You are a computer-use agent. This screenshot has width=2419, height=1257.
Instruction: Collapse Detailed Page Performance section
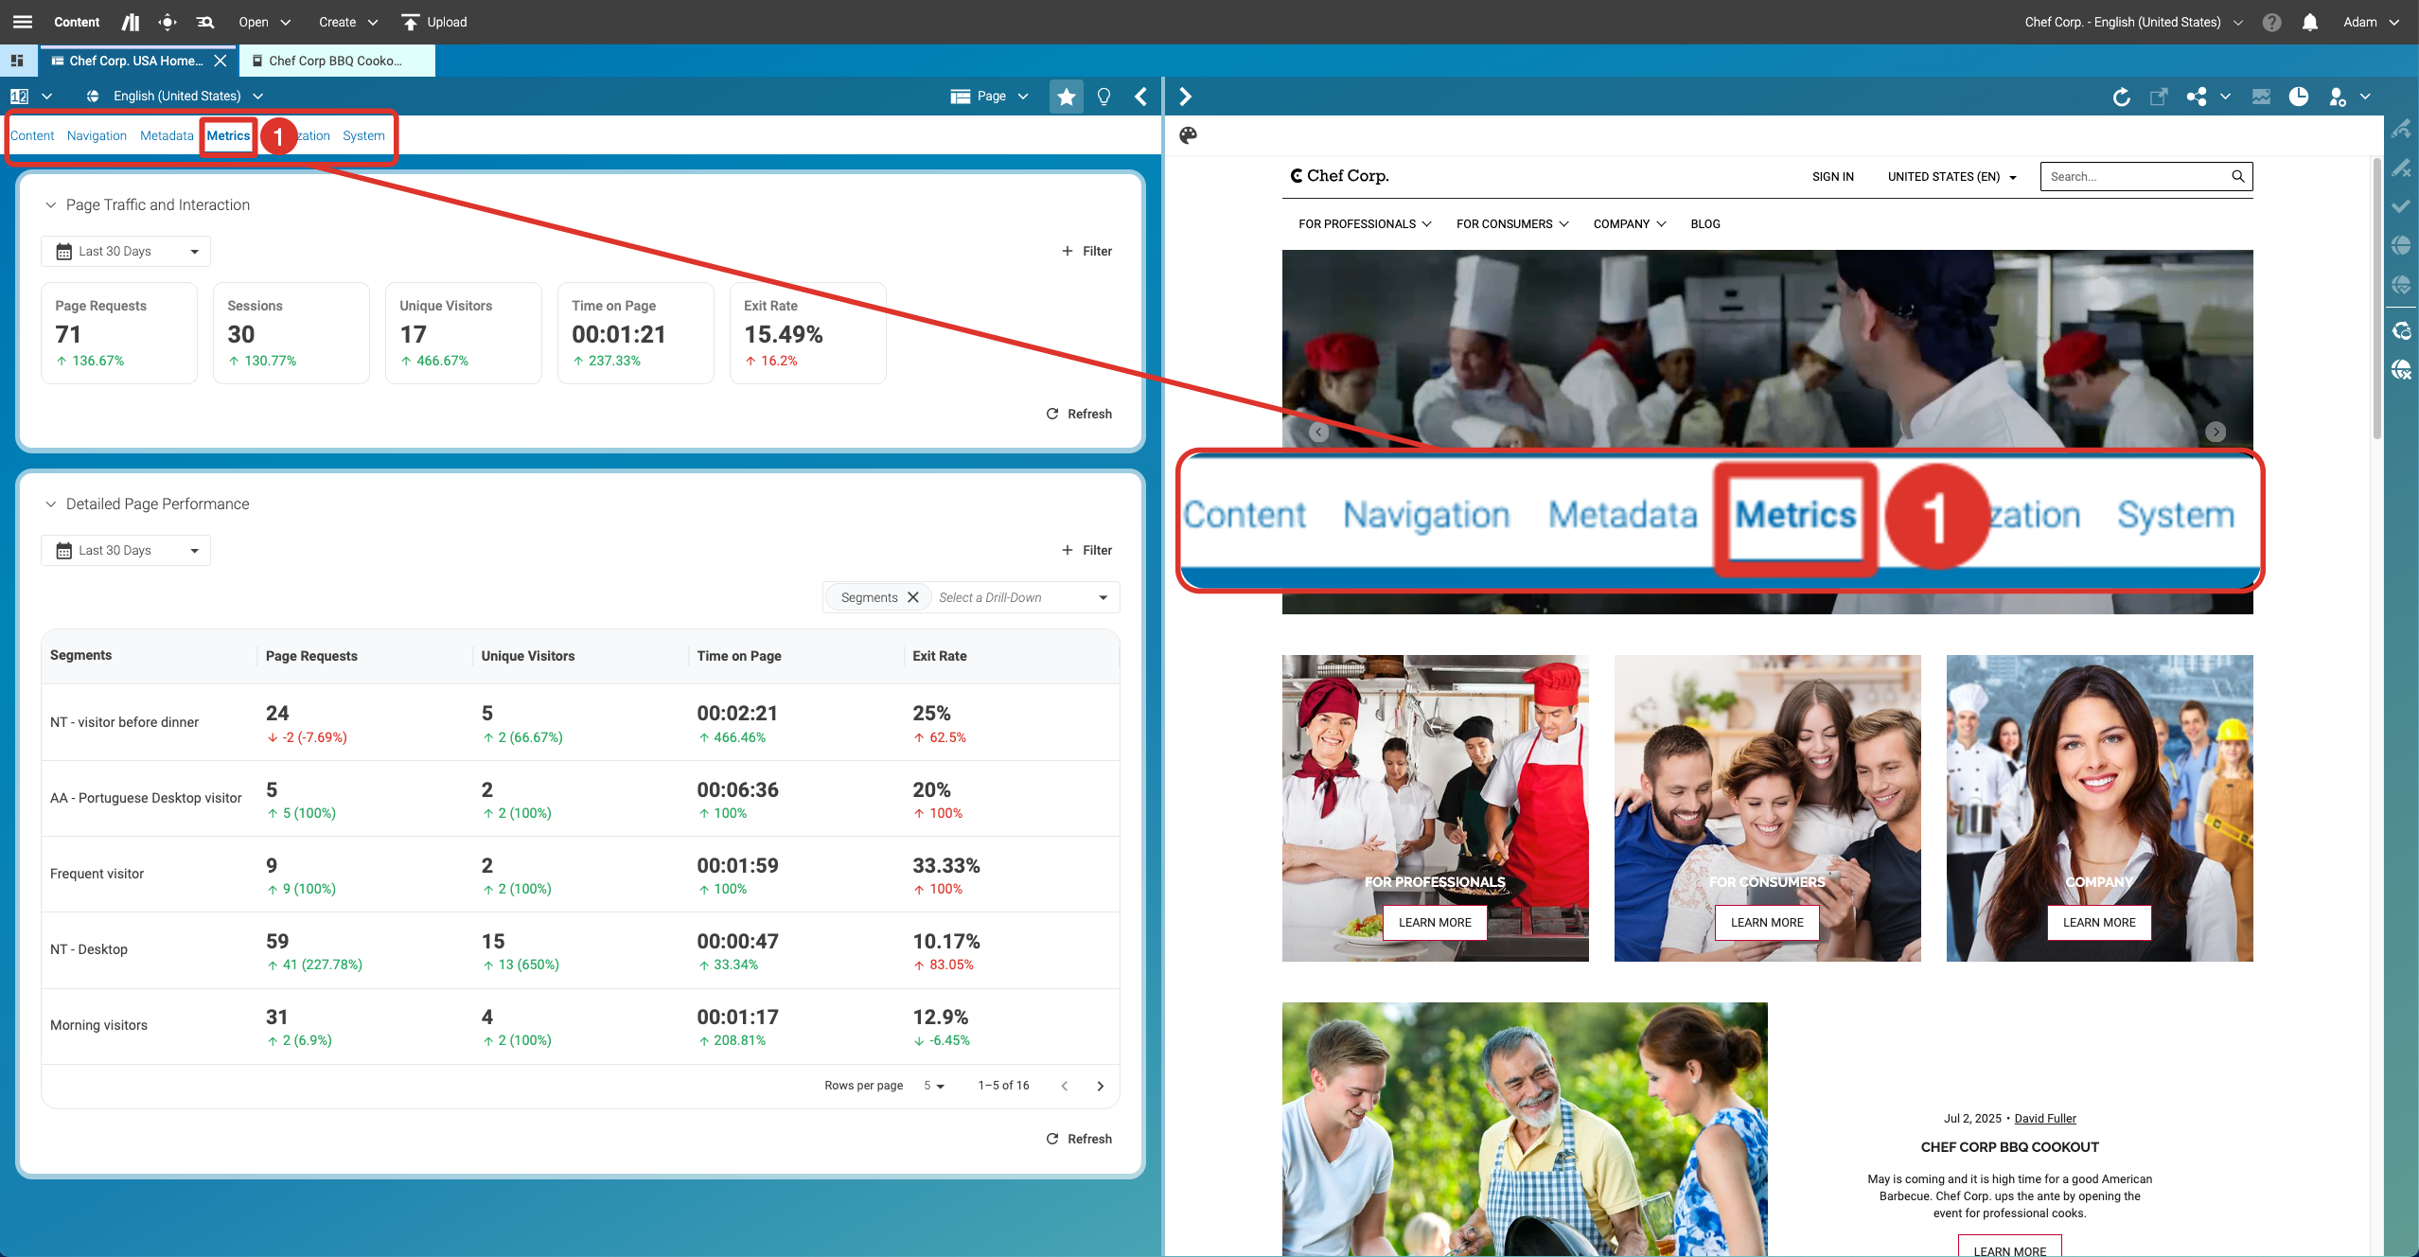(51, 504)
